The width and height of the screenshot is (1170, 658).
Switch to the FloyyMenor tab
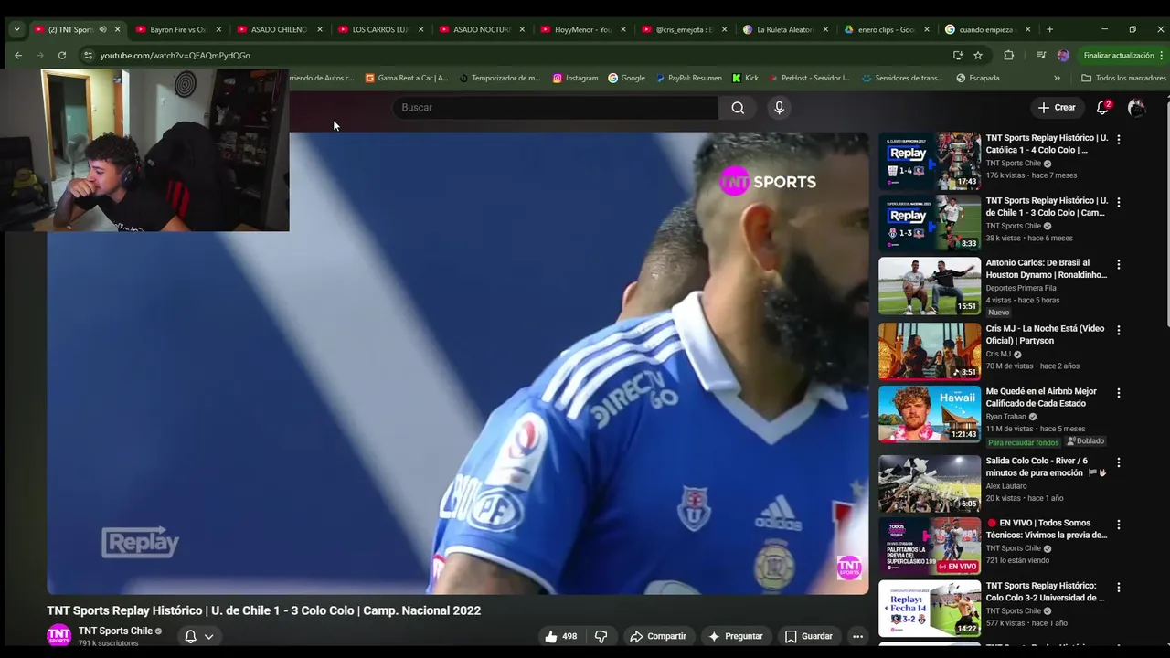tap(583, 29)
